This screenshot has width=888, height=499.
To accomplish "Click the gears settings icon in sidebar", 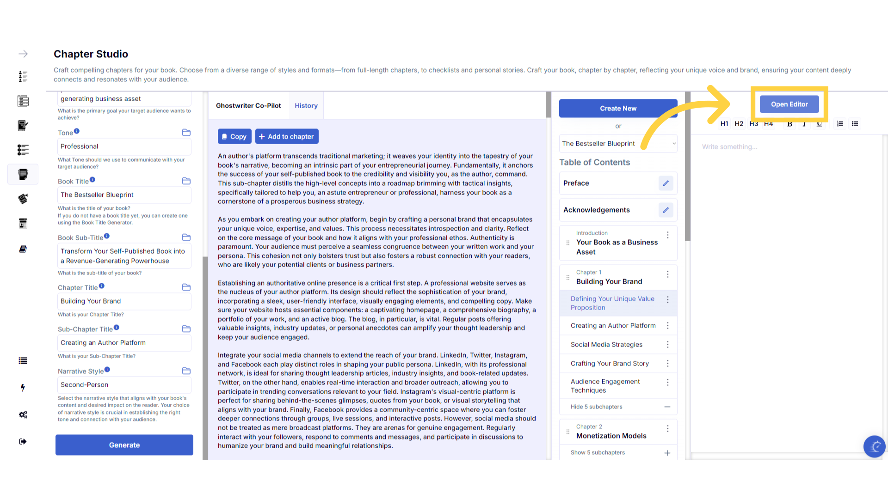I will point(23,414).
